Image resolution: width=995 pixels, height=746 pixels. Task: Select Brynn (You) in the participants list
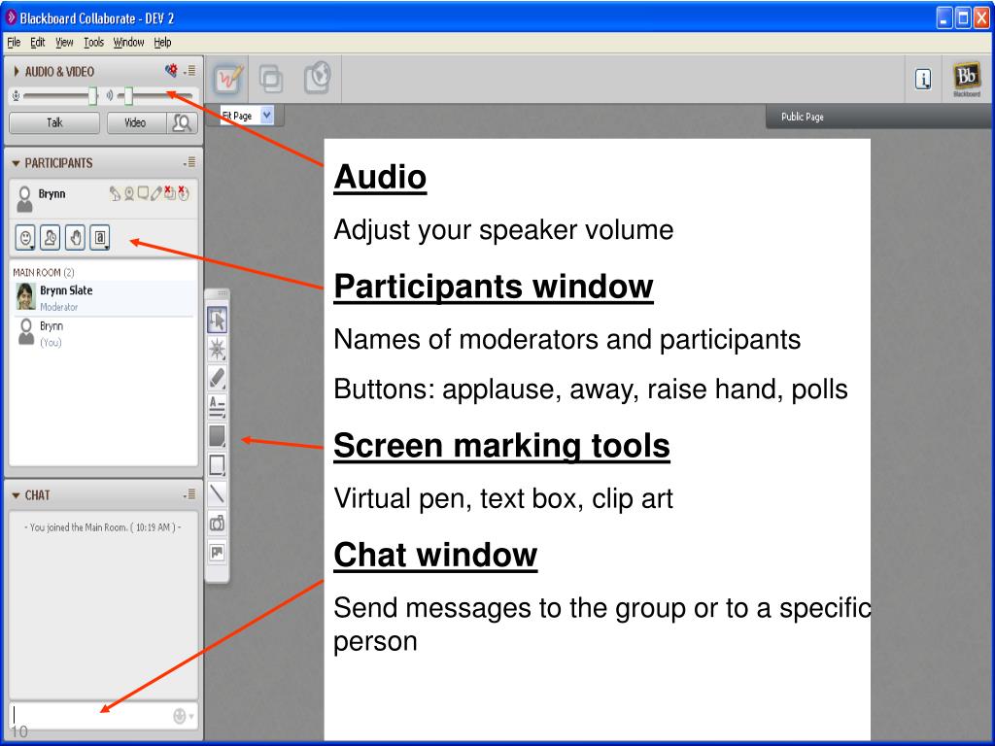(x=103, y=333)
